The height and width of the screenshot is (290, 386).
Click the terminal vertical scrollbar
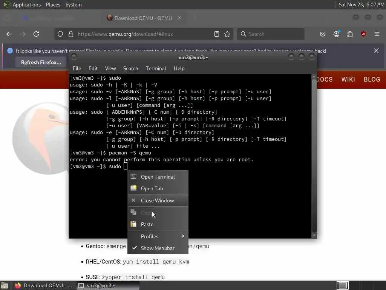pyautogui.click(x=314, y=156)
